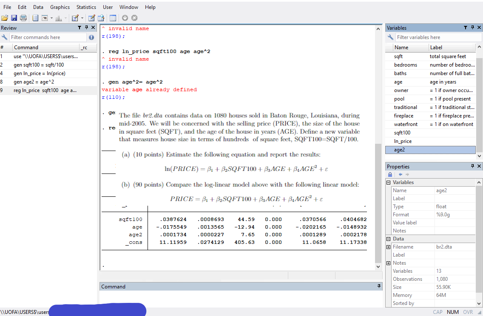
Task: Select the bedrooms variable row
Action: coord(430,65)
